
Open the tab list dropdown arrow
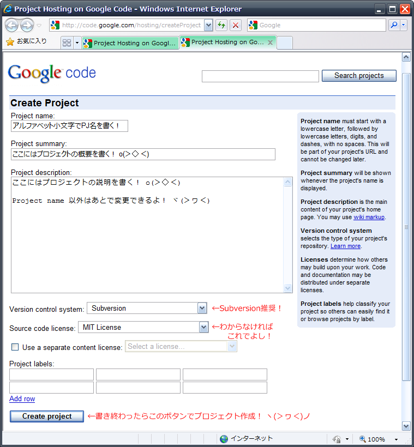point(77,43)
